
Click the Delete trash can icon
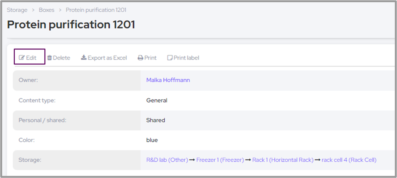[49, 58]
